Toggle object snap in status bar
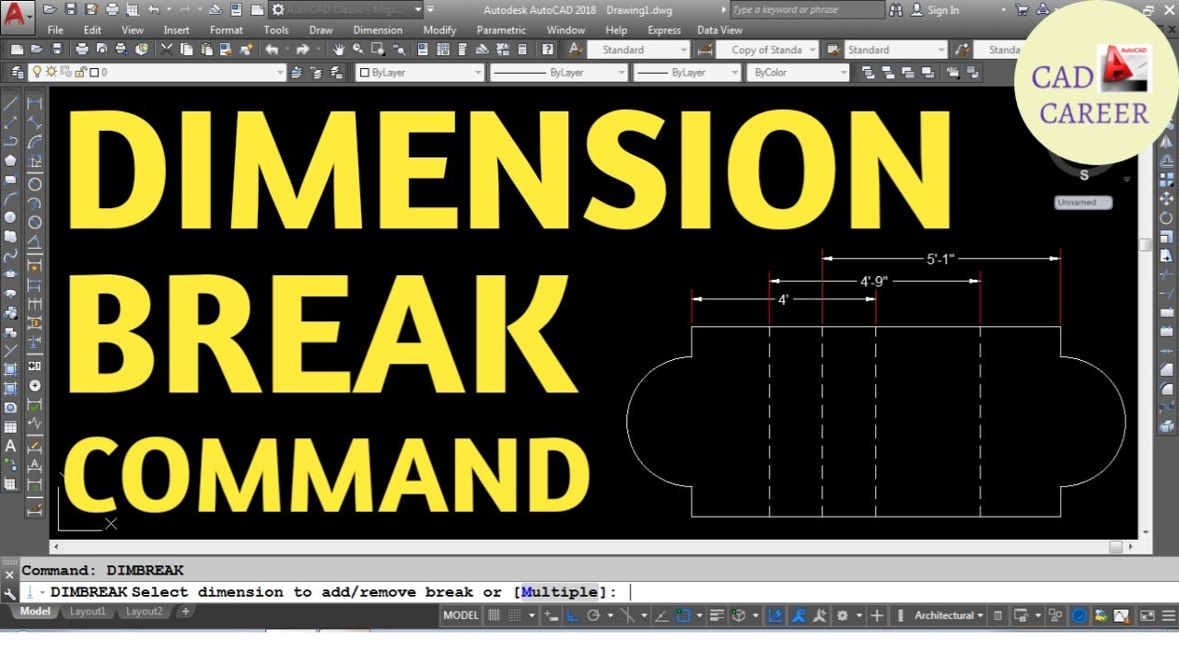Screen dimensions: 1179x663 pos(683,615)
